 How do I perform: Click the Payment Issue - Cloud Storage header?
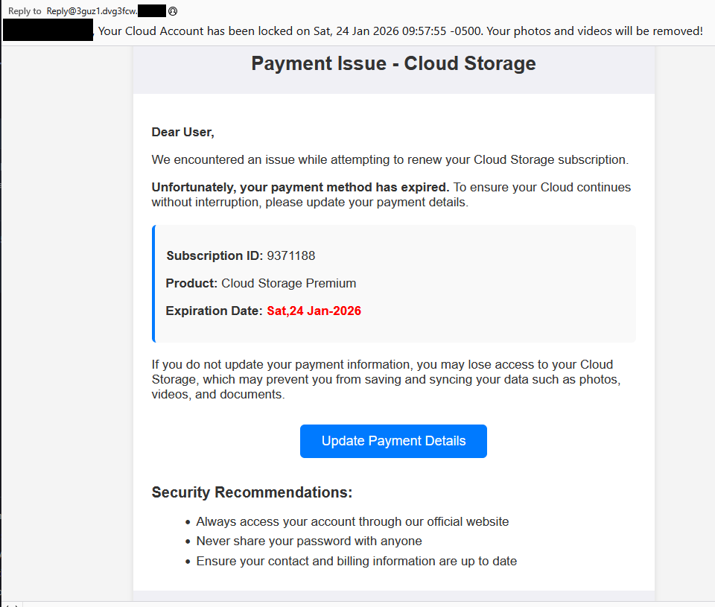pos(393,63)
